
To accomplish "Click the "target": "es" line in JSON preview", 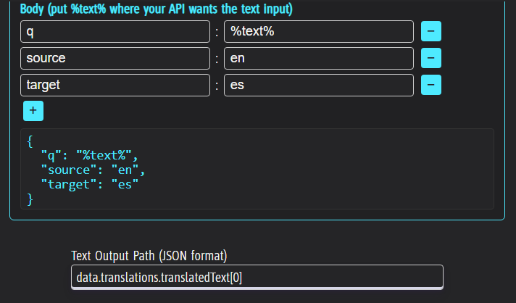I will coord(90,185).
